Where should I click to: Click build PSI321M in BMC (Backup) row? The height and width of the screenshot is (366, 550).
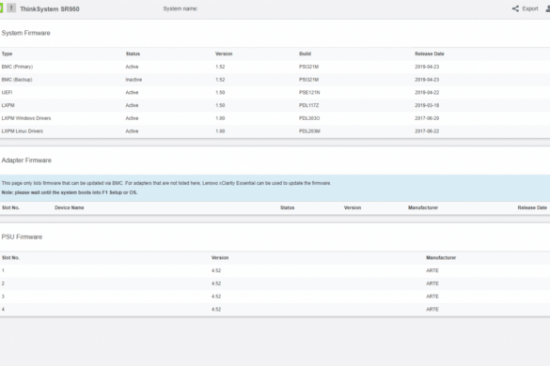click(308, 80)
